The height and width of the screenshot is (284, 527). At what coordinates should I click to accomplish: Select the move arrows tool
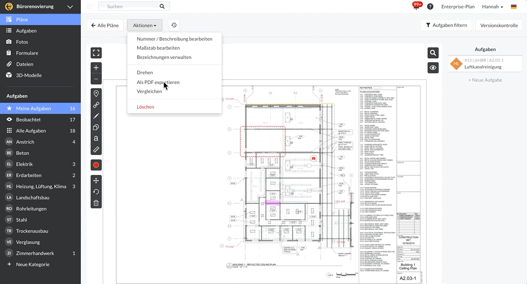coord(96,181)
